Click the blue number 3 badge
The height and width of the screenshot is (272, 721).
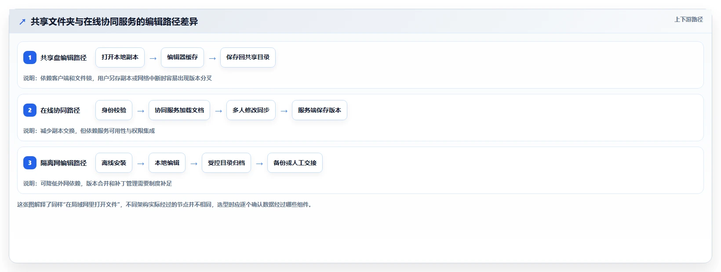(x=30, y=163)
